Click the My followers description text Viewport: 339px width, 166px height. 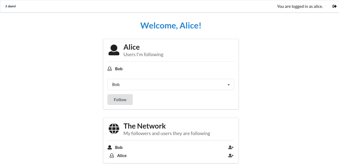(x=167, y=133)
